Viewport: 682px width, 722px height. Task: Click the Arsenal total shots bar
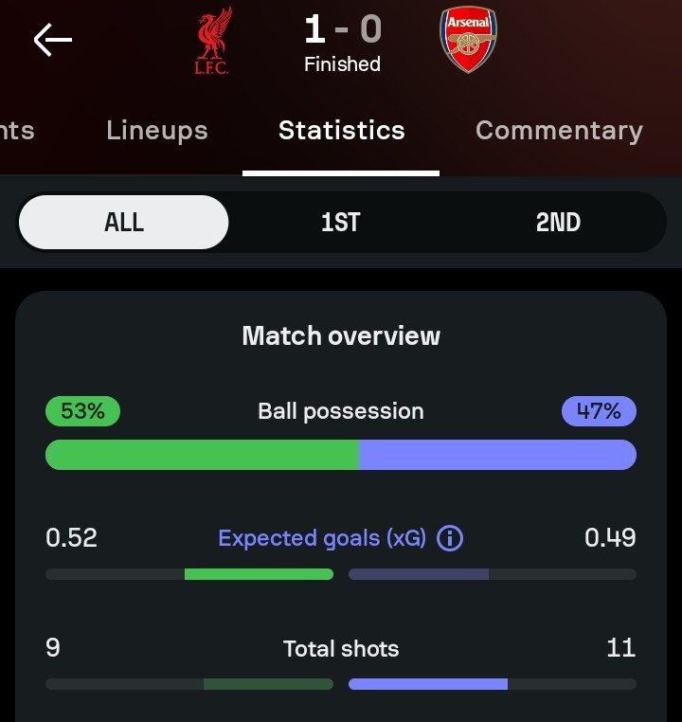(x=428, y=684)
